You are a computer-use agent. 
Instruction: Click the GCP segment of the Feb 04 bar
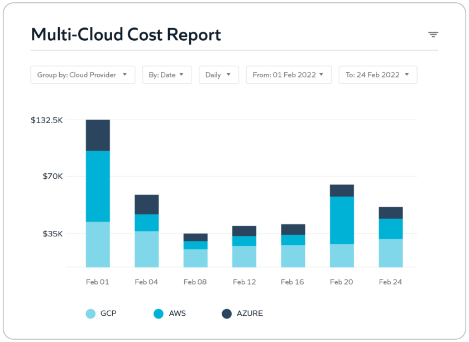pos(146,249)
